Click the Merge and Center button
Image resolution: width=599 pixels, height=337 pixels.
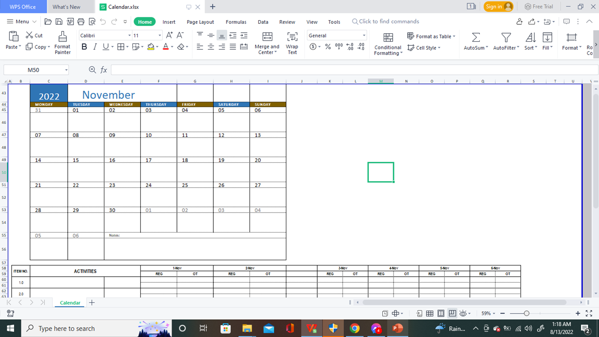tap(267, 43)
